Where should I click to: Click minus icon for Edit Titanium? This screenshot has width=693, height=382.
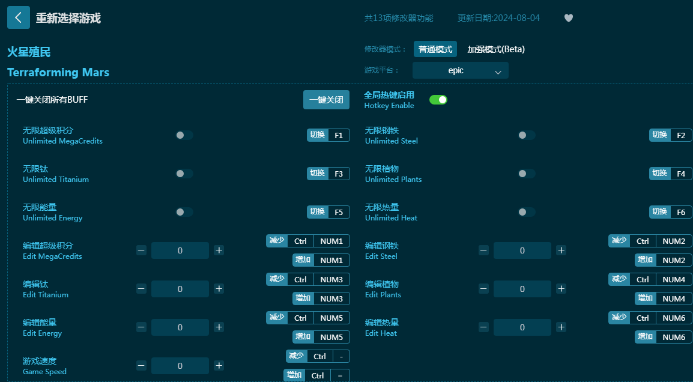(x=142, y=289)
